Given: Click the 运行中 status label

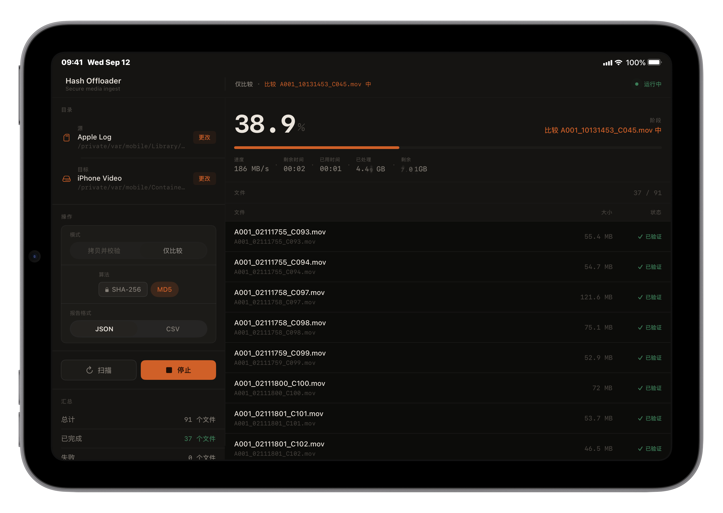Looking at the screenshot, I should 653,84.
